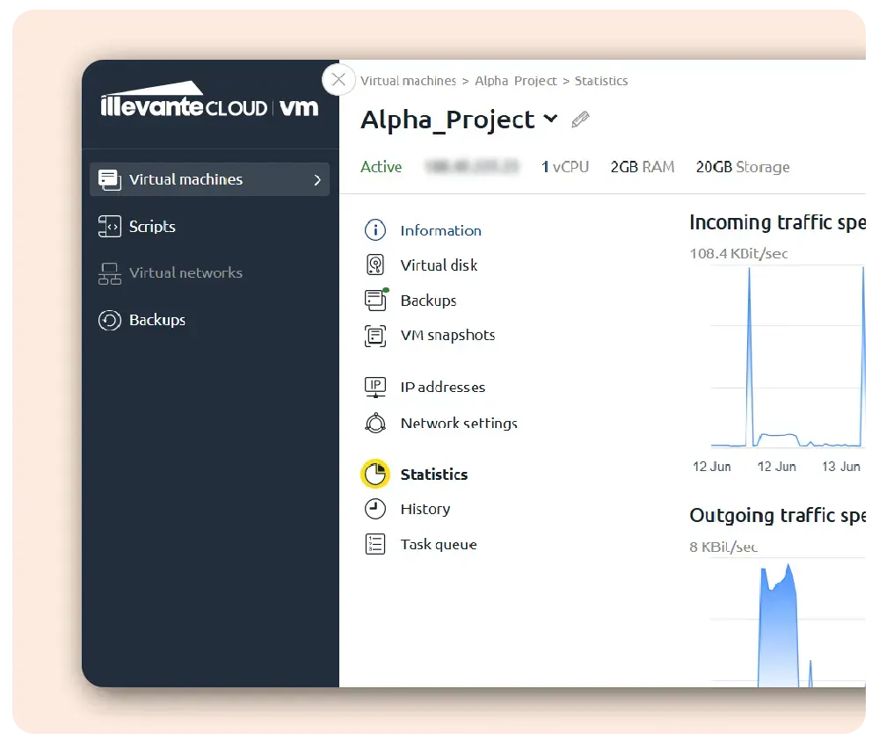Select the Statistics section
Image resolution: width=879 pixels, height=747 pixels.
coord(434,475)
